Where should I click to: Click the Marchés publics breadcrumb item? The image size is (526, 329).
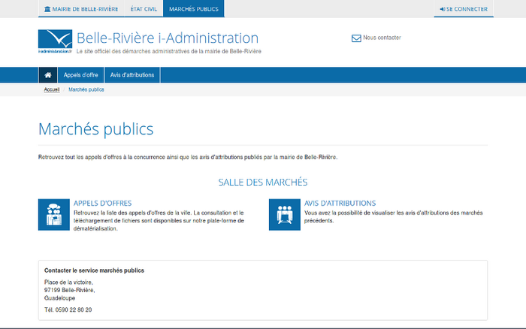(86, 89)
